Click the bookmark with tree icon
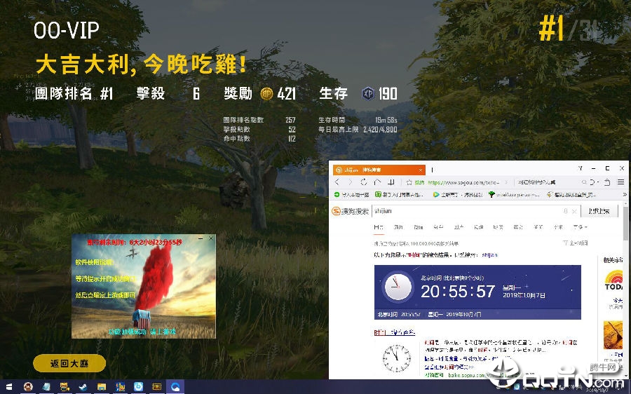This screenshot has height=394, width=631. point(514,194)
